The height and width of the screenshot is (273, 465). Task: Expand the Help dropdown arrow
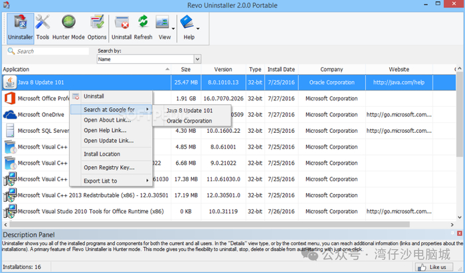(198, 29)
